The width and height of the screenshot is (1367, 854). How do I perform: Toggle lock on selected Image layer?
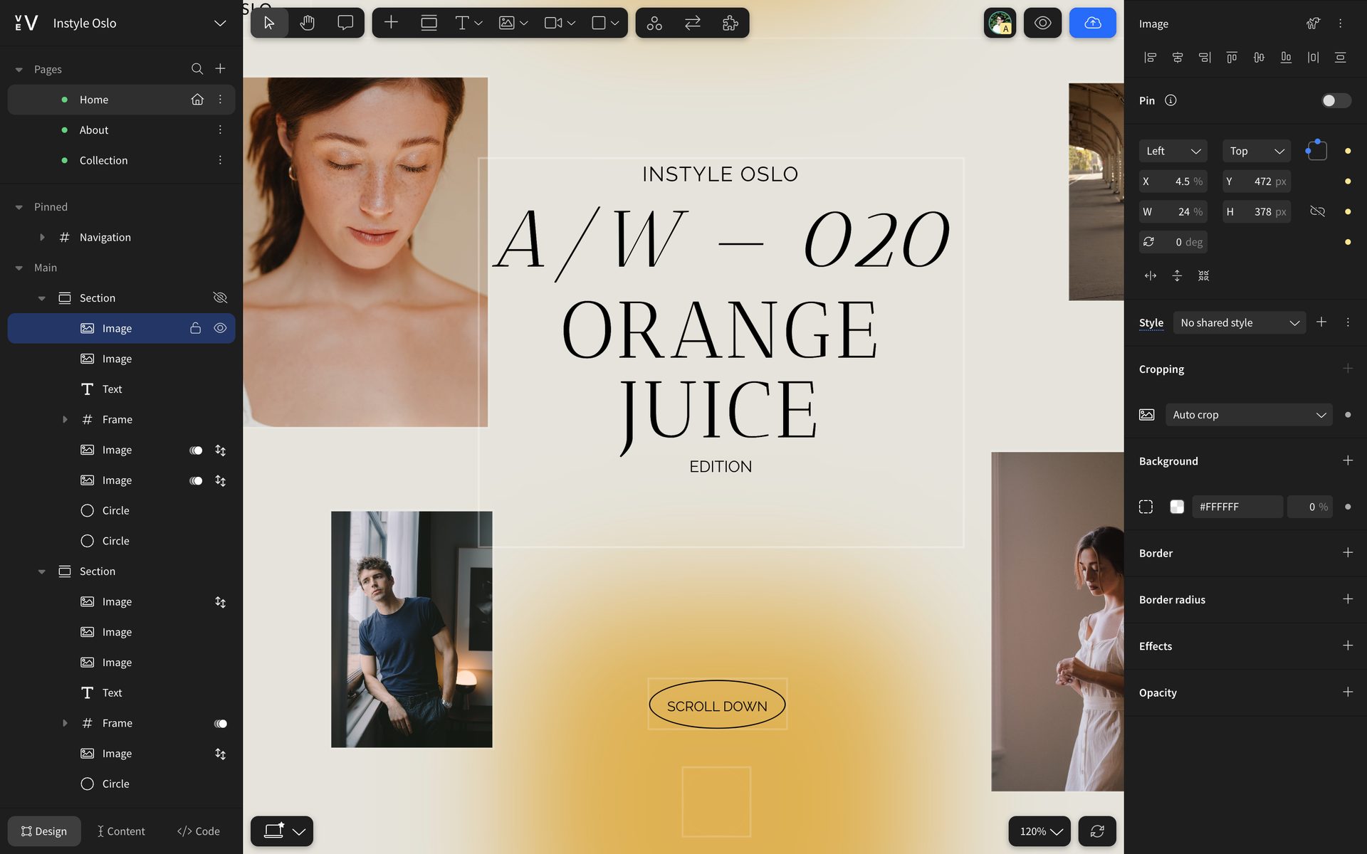pyautogui.click(x=195, y=328)
